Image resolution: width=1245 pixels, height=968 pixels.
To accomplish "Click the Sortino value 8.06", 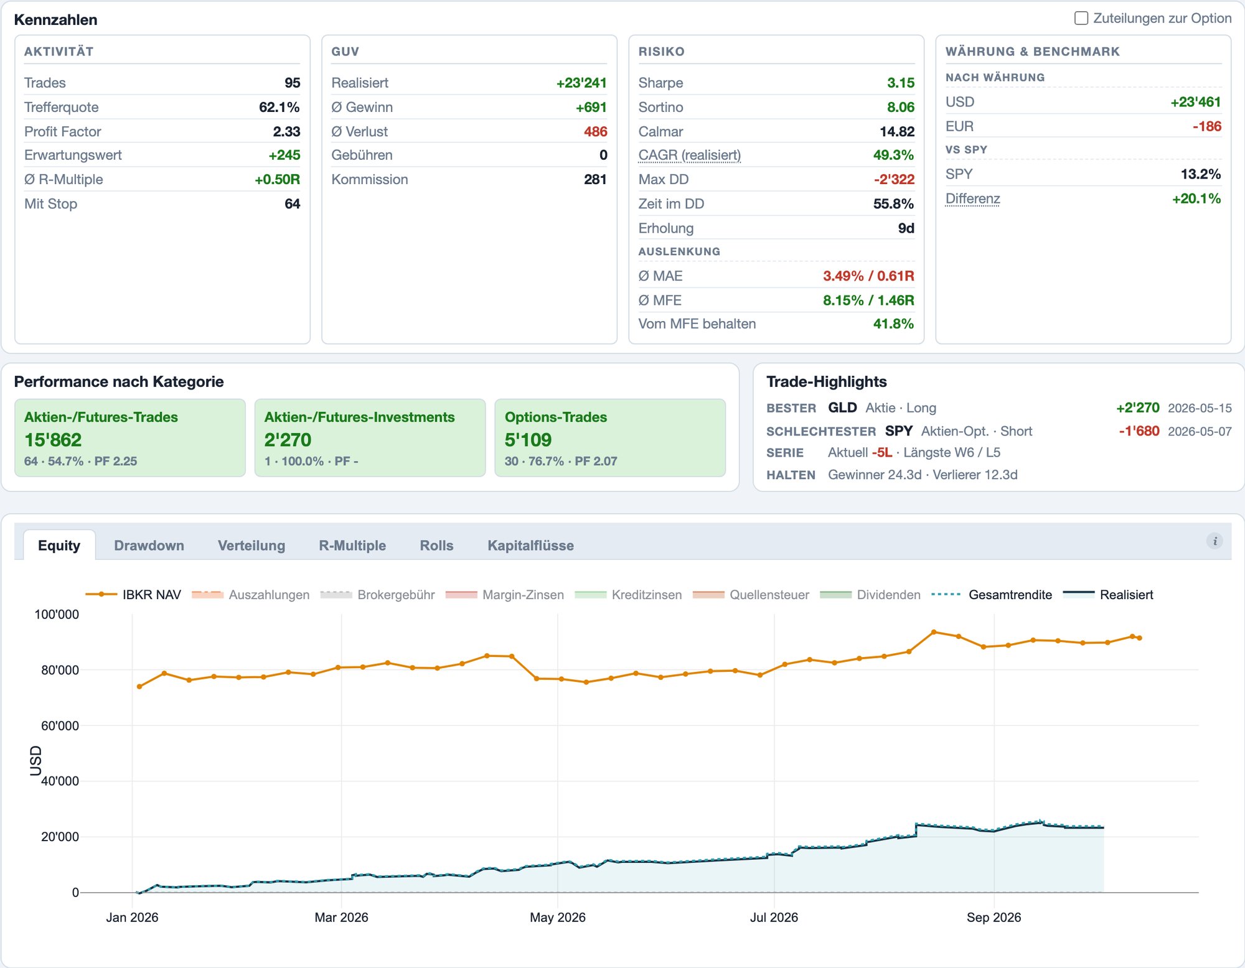I will 901,107.
